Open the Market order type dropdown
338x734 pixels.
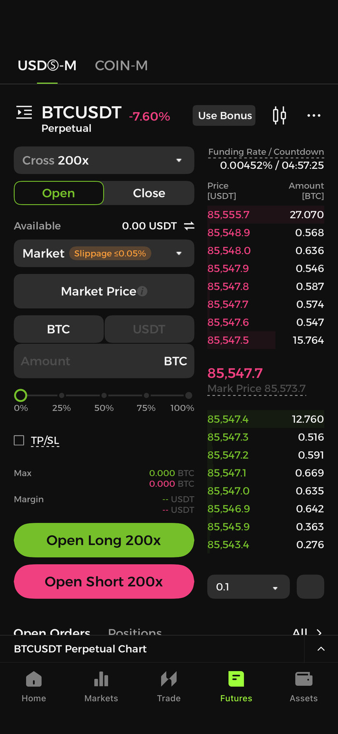coord(104,253)
